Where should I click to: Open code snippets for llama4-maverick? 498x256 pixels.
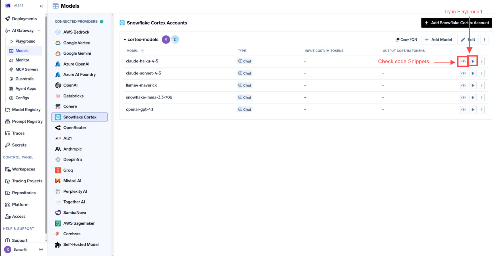tap(463, 85)
